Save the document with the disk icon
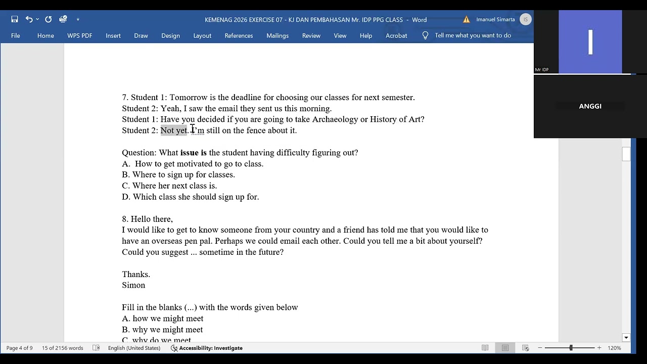 coord(15,19)
